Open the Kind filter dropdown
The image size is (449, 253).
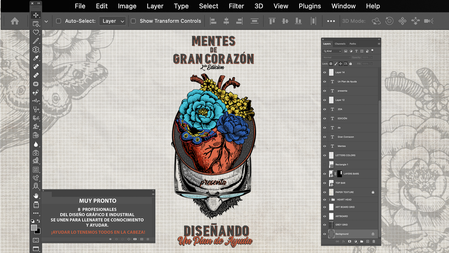332,51
